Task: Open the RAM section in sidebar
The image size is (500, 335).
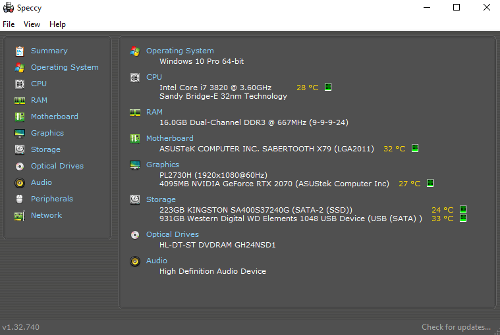Action: pyautogui.click(x=39, y=100)
